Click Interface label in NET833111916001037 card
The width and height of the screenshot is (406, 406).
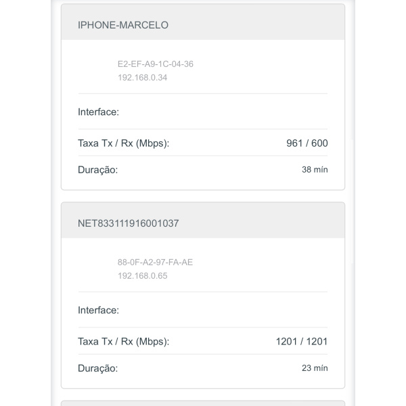(x=99, y=310)
